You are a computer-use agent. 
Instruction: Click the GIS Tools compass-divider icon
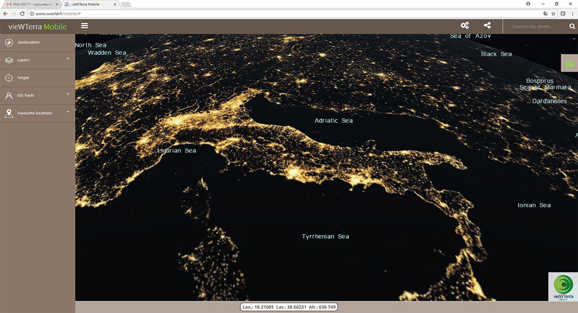click(9, 95)
